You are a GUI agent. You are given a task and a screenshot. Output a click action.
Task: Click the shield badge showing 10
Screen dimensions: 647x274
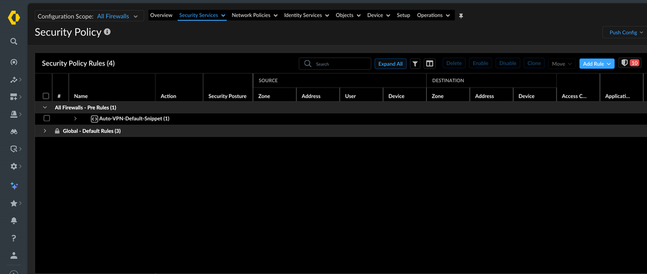coord(630,63)
